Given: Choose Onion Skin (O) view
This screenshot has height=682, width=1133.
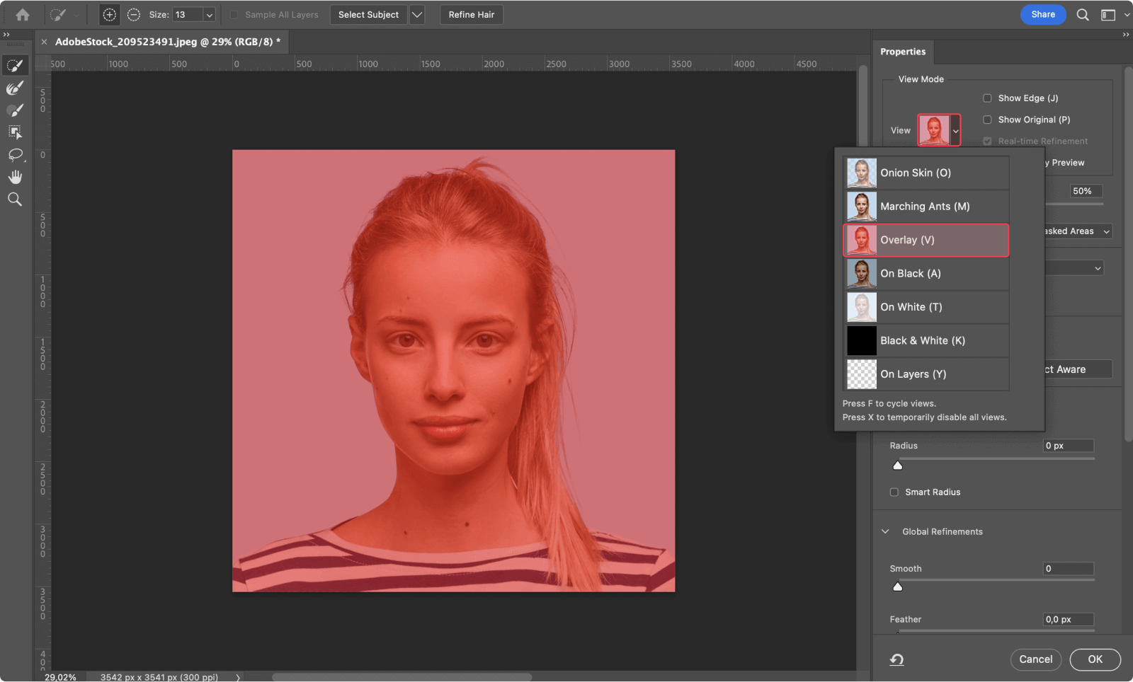Looking at the screenshot, I should 926,173.
